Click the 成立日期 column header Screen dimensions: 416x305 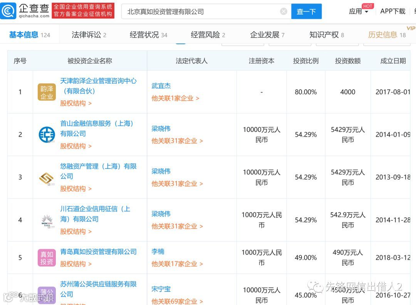[x=393, y=61]
